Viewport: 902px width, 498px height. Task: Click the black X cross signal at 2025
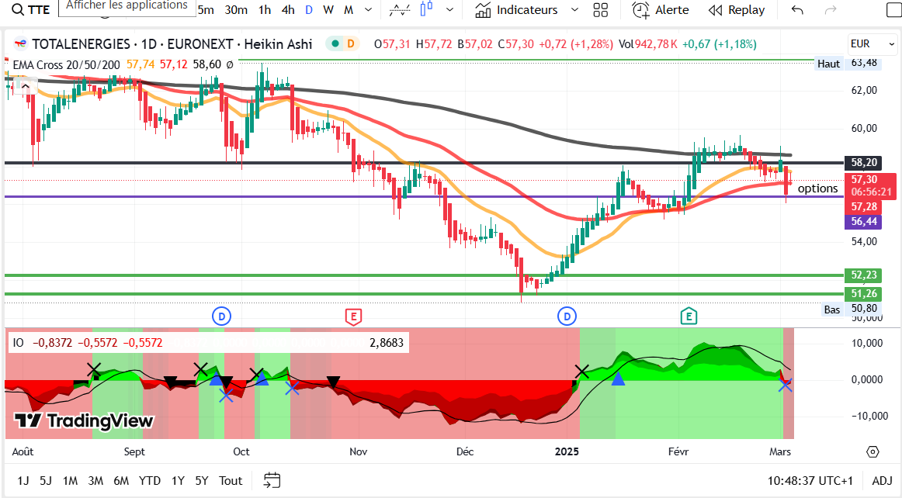[581, 372]
